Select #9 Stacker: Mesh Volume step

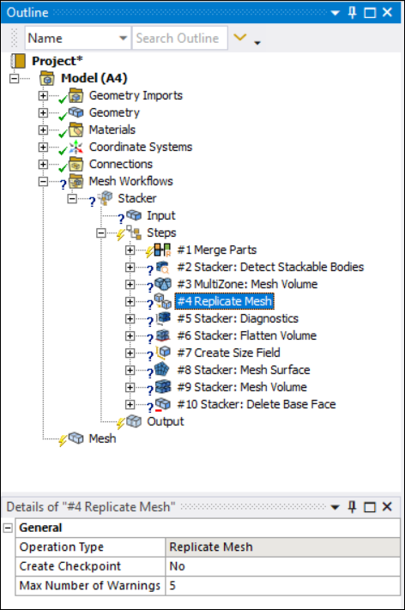[x=242, y=387]
